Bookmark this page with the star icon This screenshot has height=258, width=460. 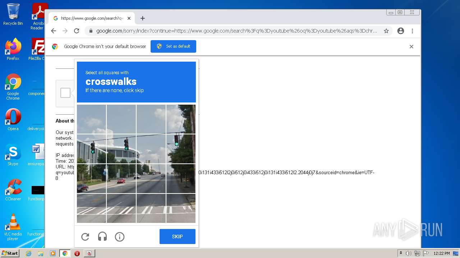tap(386, 31)
